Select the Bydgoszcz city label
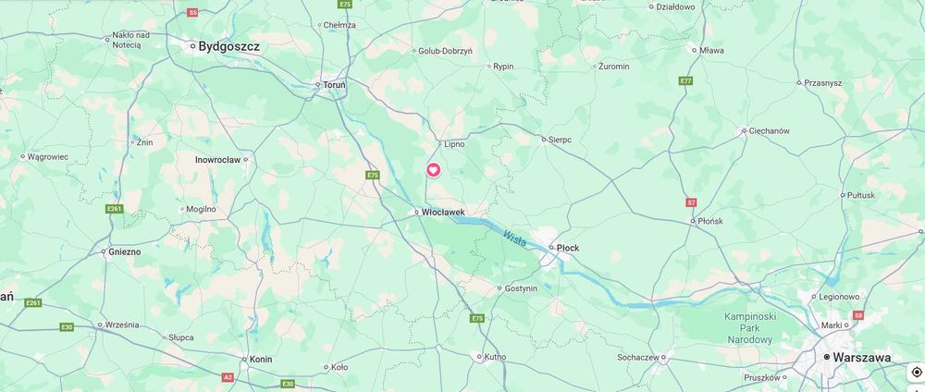This screenshot has height=392, width=925. point(228,46)
